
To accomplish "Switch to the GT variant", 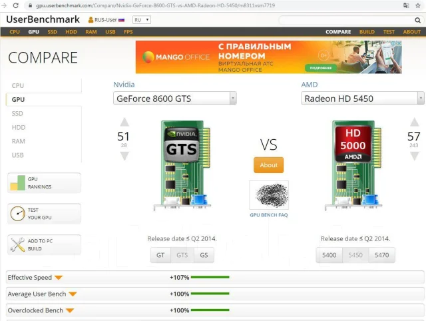I will click(160, 255).
